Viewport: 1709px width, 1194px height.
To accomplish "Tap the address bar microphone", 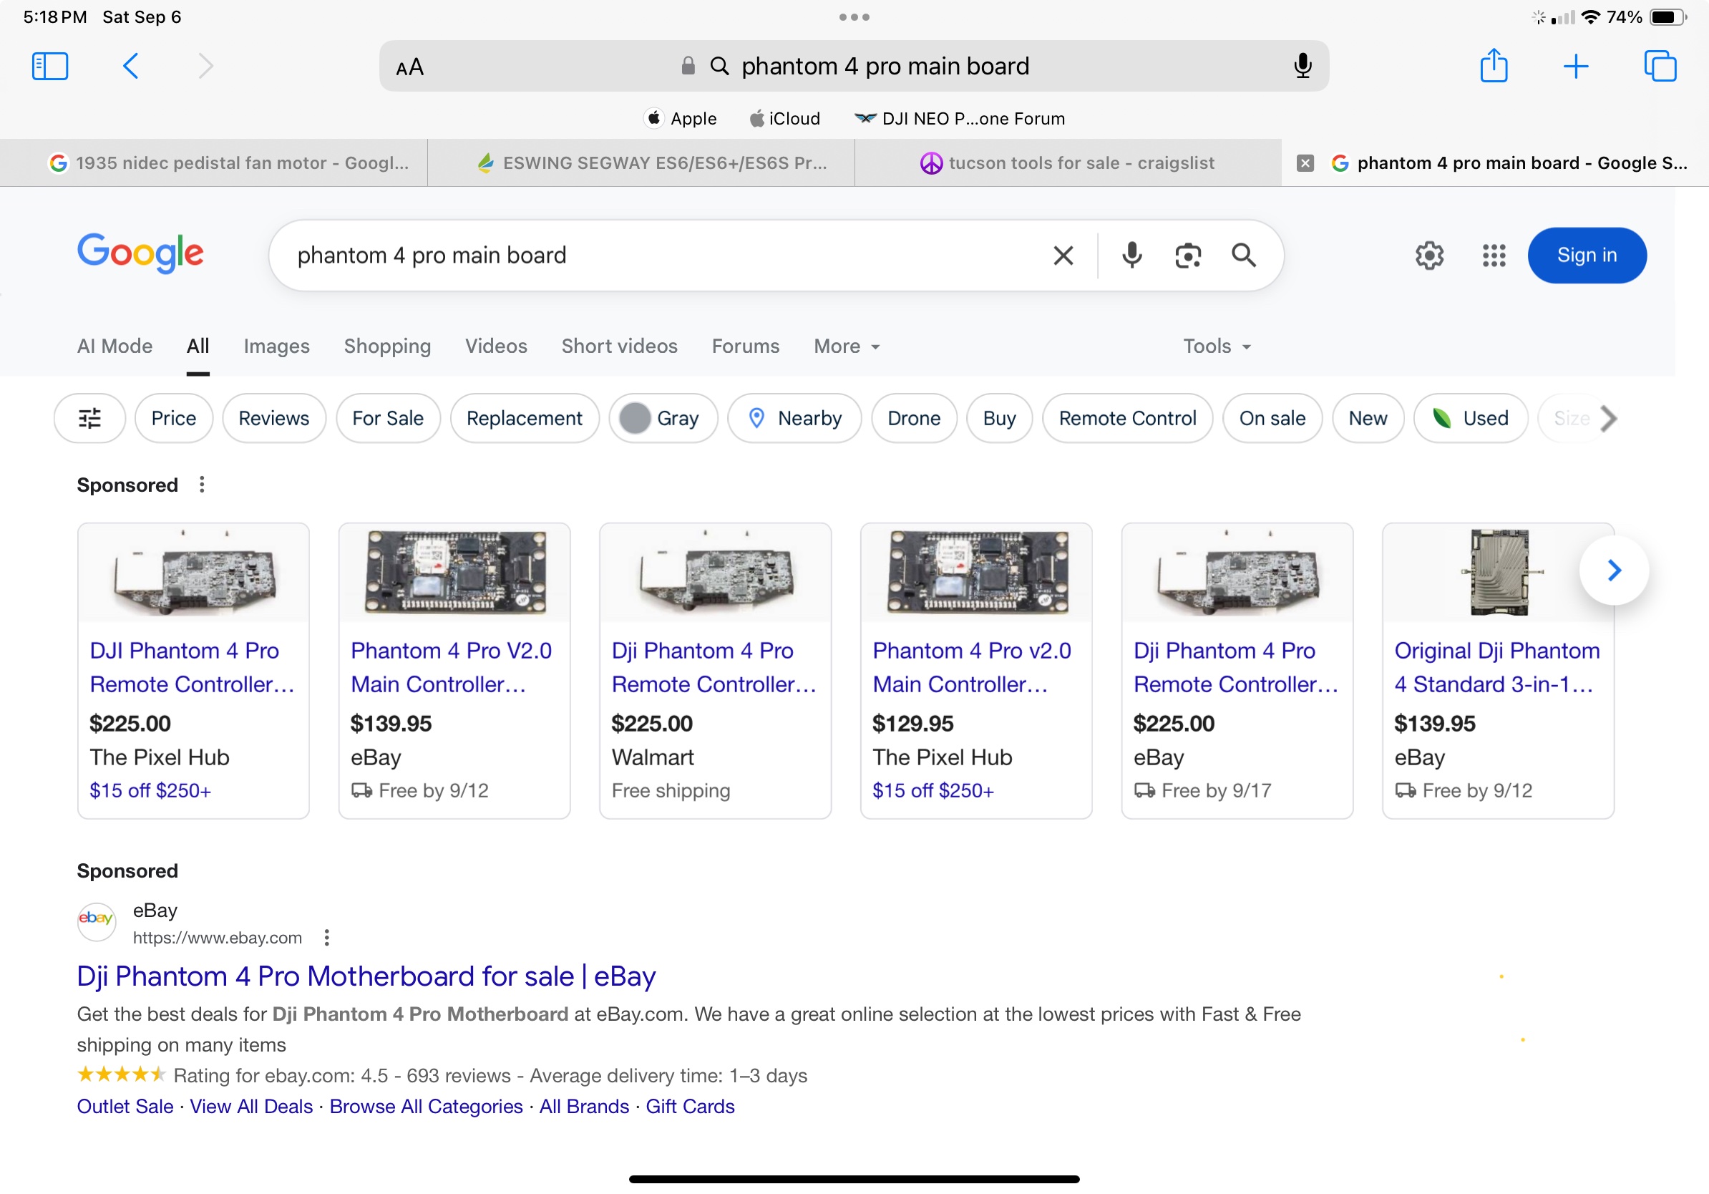I will pos(1302,67).
